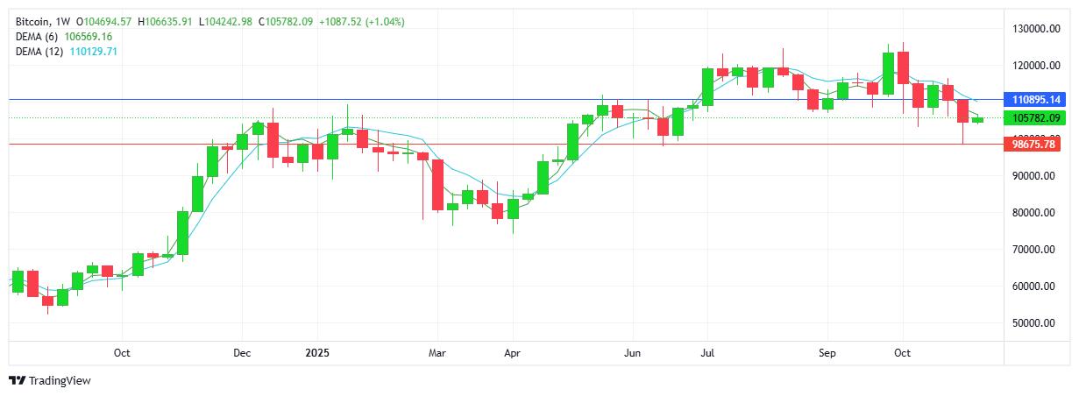Click the blue 110895.14 price tag
The image size is (1079, 396).
click(x=1035, y=100)
